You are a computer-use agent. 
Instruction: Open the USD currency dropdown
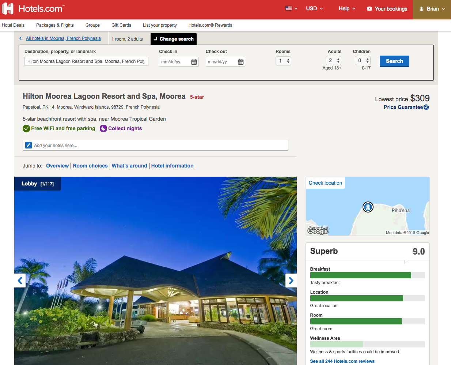314,8
